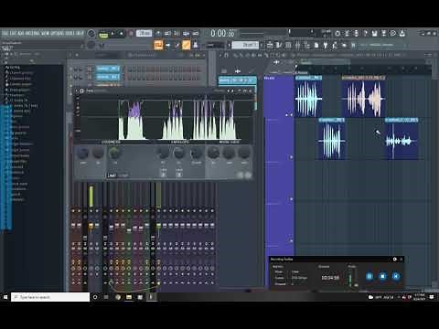This screenshot has width=439, height=329.
Task: Select last audio clip on second track
Action: (402, 139)
